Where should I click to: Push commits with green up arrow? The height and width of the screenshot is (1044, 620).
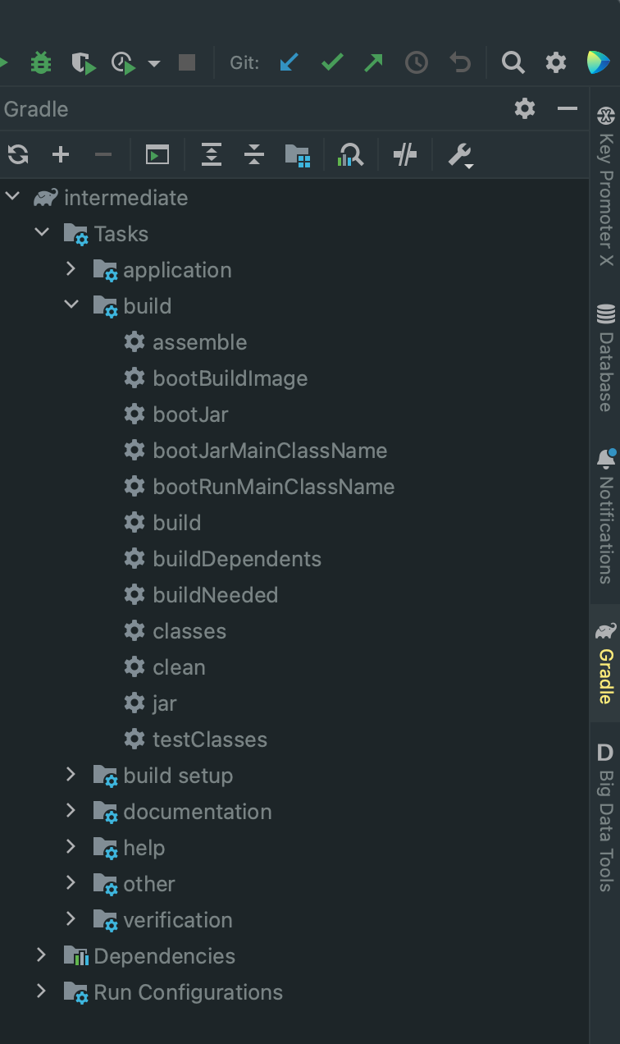(x=374, y=62)
